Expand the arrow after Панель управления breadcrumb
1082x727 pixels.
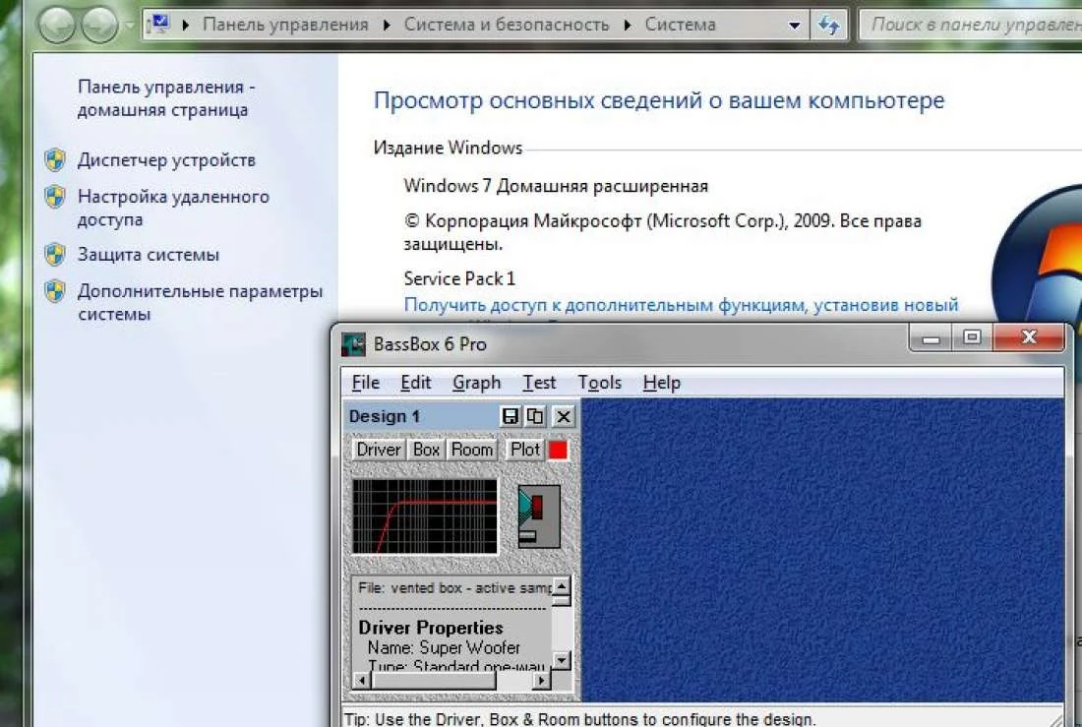click(x=387, y=25)
